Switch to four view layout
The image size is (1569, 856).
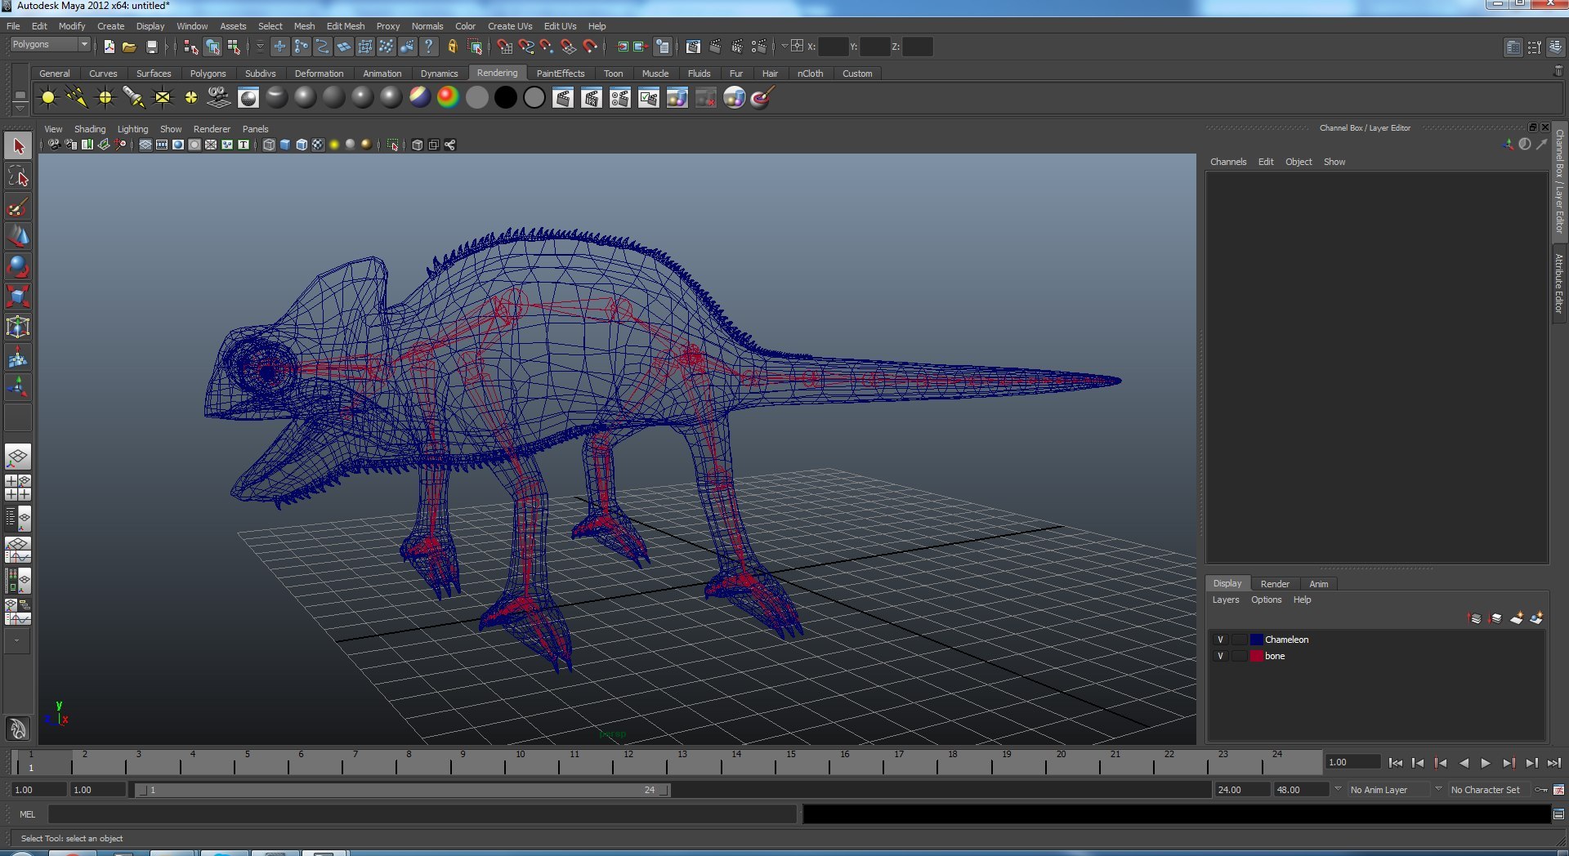pyautogui.click(x=18, y=488)
